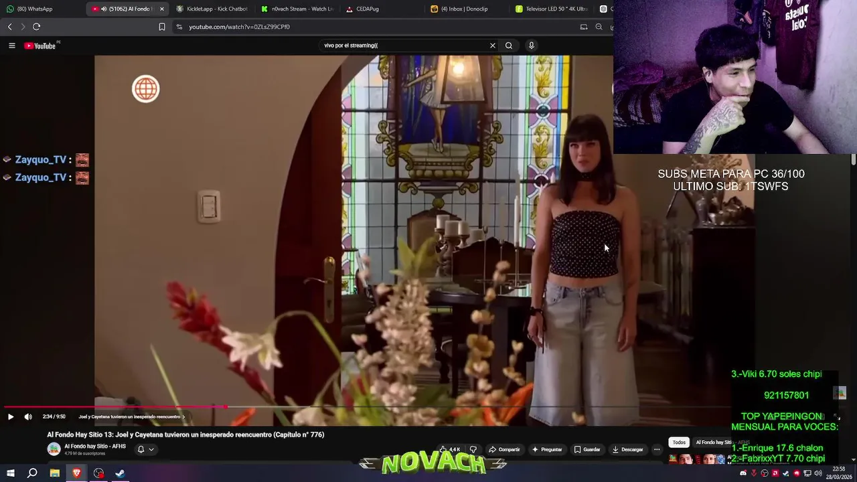Open the cast/screen icon in address bar
Screen dimensions: 857x482
584,27
